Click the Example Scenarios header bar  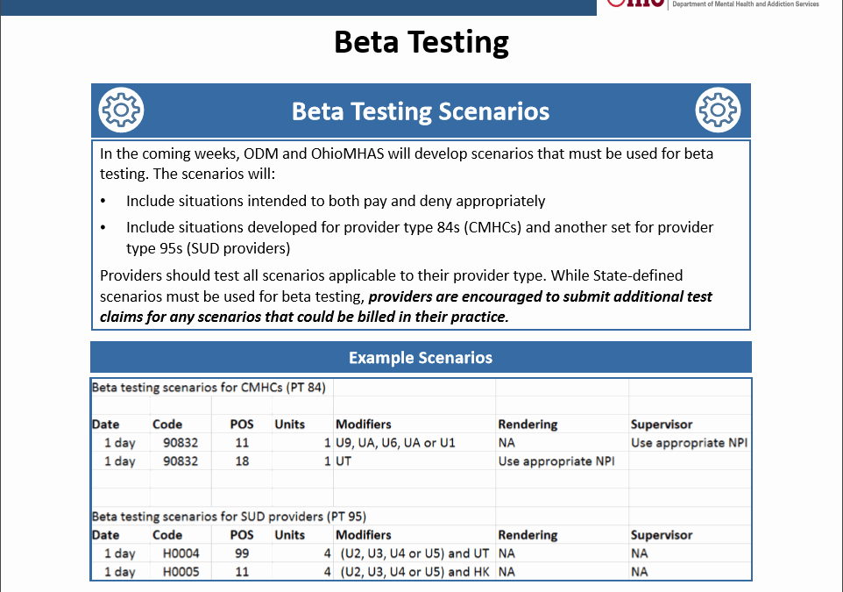(x=421, y=358)
